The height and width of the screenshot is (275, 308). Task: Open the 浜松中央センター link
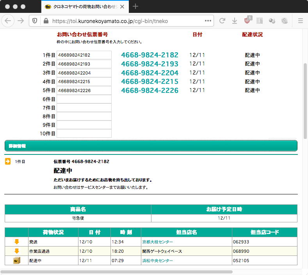pos(157,260)
